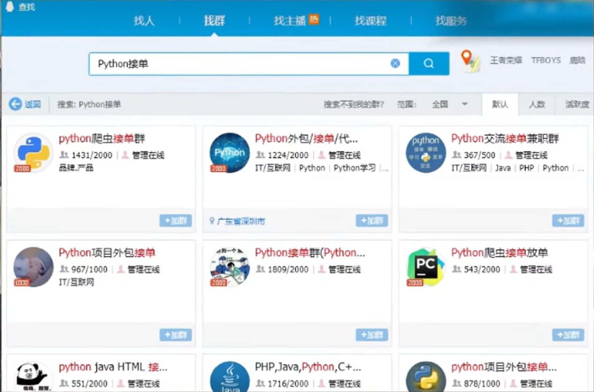Open the Python项目外包接单 title in second row
594x392 pixels.
pos(107,253)
